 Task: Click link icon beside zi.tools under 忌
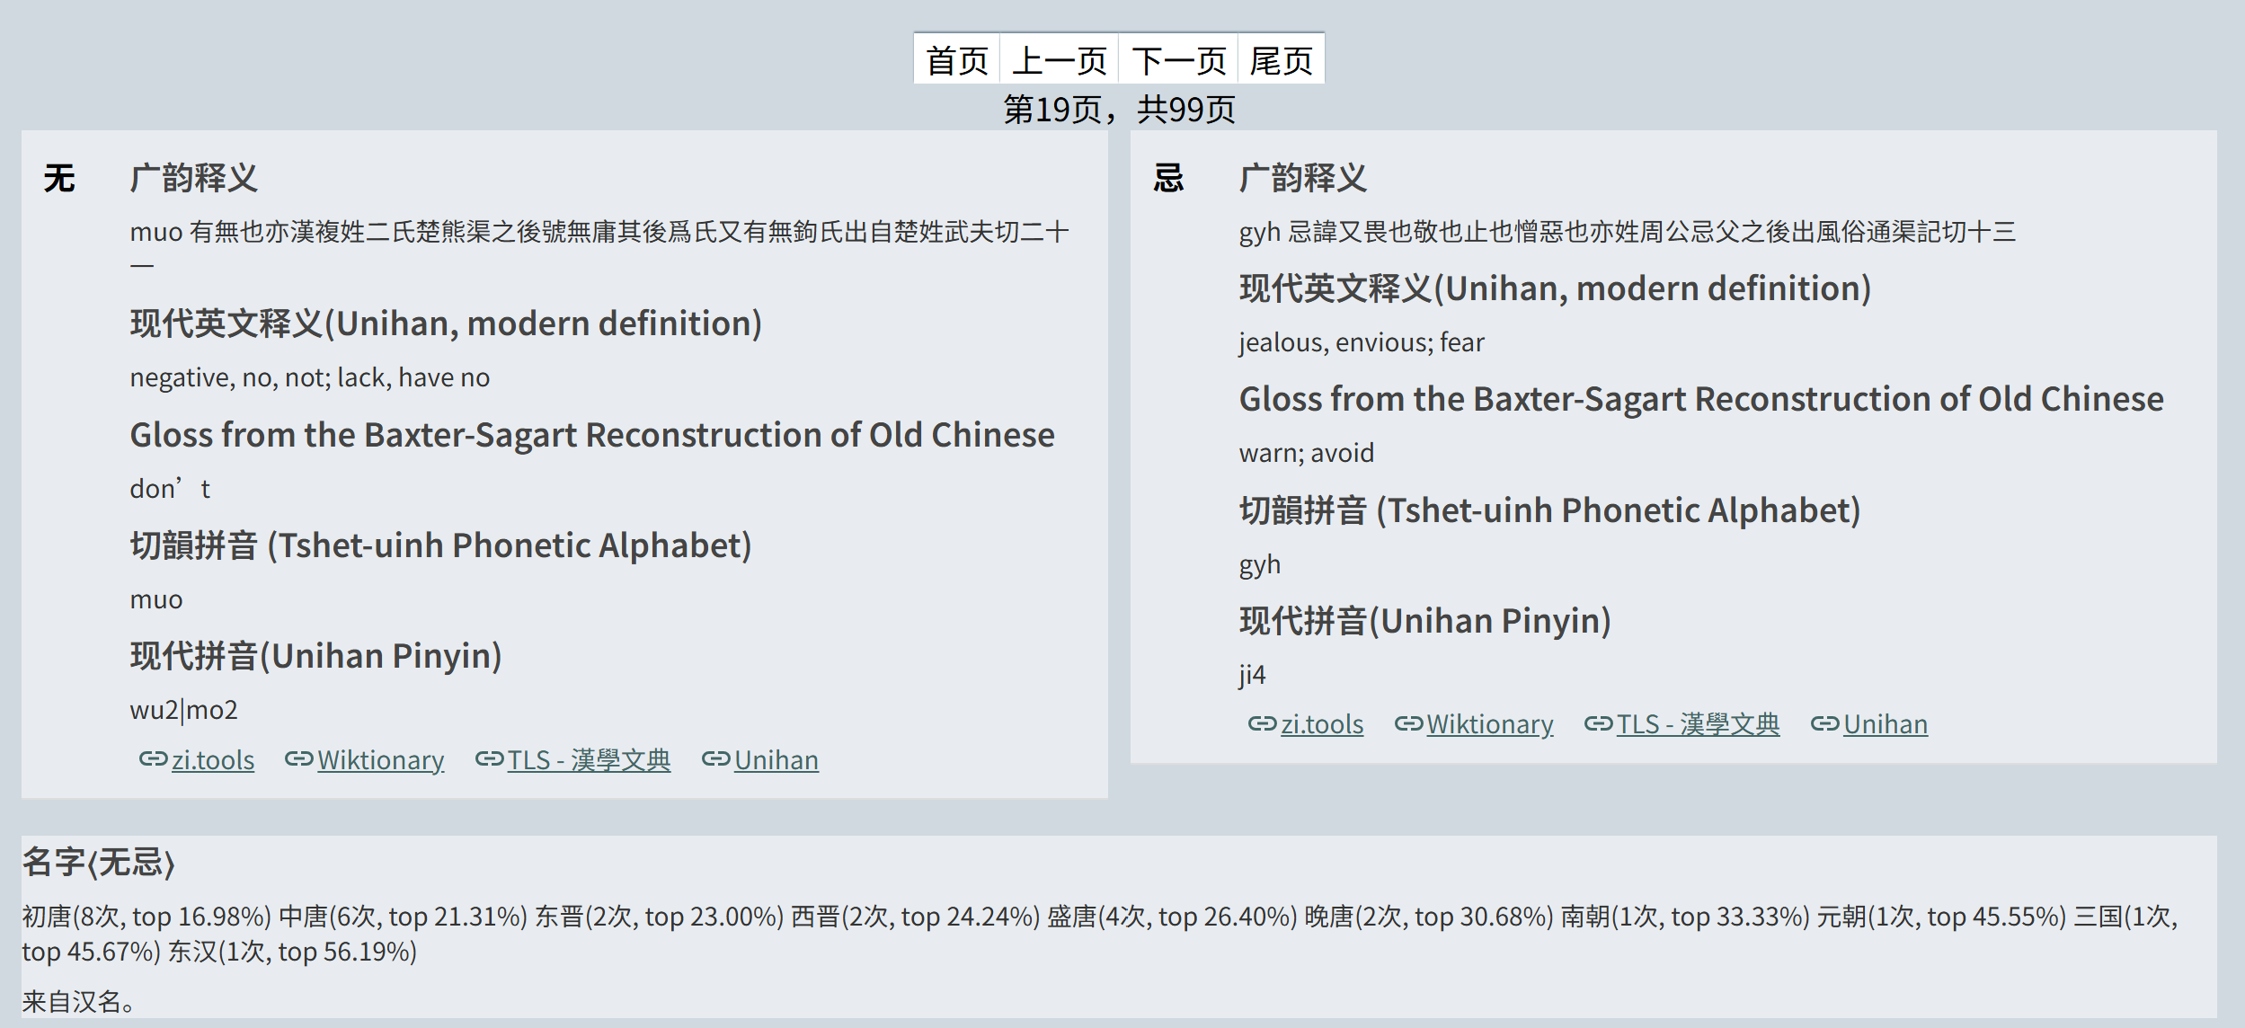(x=1263, y=723)
